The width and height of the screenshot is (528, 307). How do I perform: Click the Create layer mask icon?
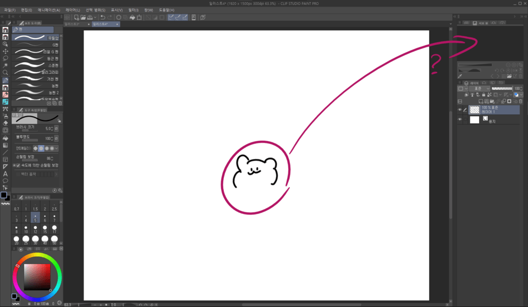[509, 101]
